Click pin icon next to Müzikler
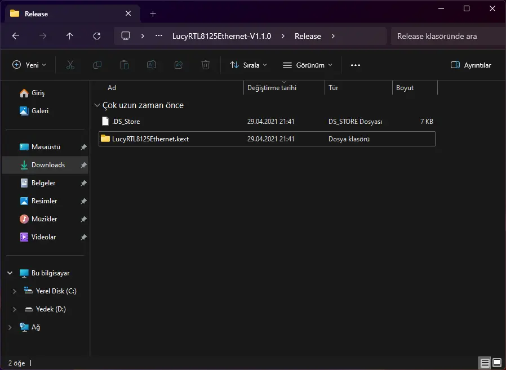This screenshot has height=370, width=506. [83, 220]
